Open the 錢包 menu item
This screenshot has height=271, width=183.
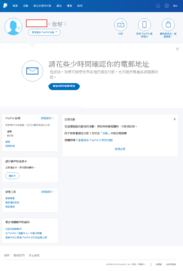tap(59, 6)
